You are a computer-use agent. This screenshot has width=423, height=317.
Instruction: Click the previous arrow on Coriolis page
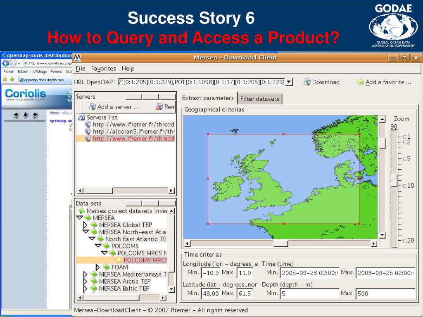16,116
